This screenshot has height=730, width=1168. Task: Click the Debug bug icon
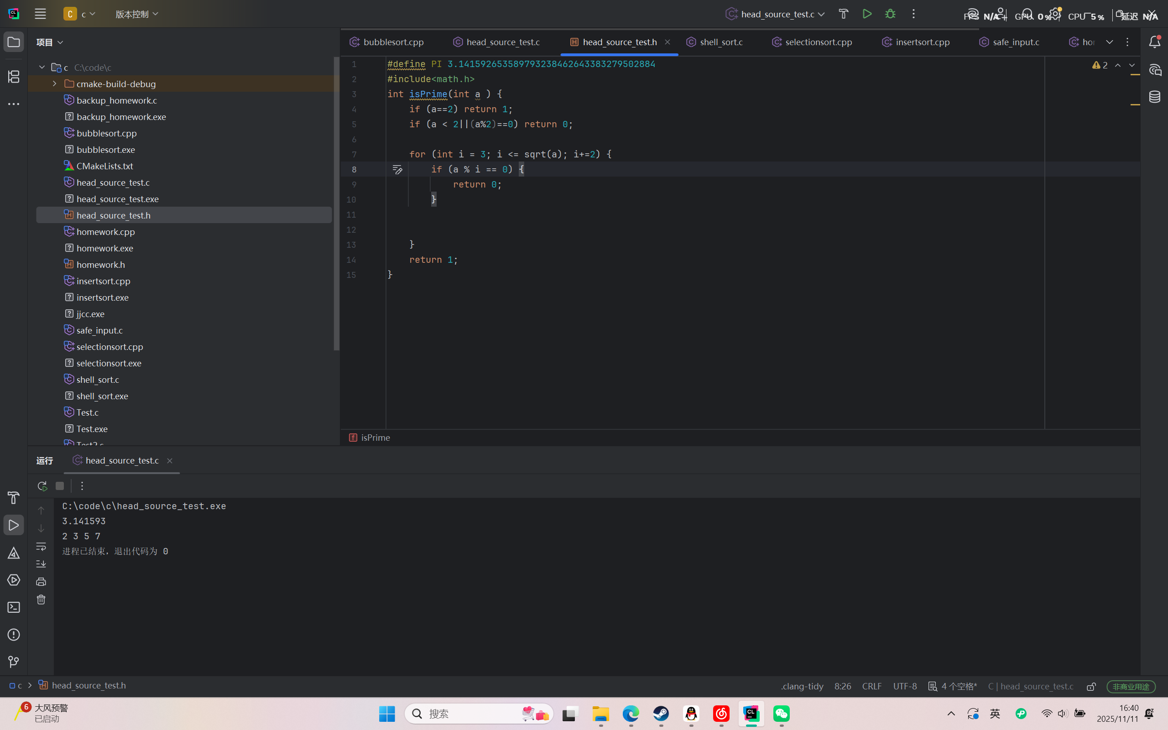(890, 14)
